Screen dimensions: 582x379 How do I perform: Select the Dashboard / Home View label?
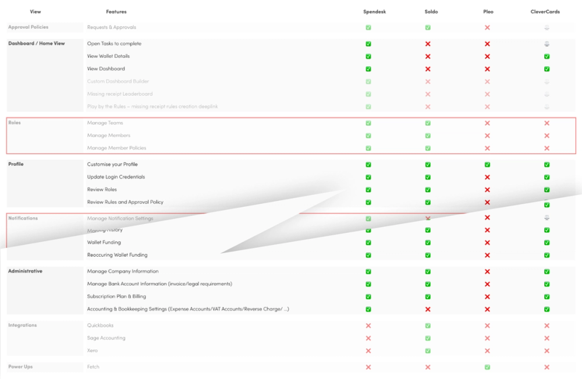coord(36,44)
